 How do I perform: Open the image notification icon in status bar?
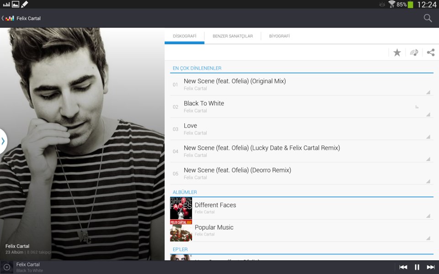[16, 4]
